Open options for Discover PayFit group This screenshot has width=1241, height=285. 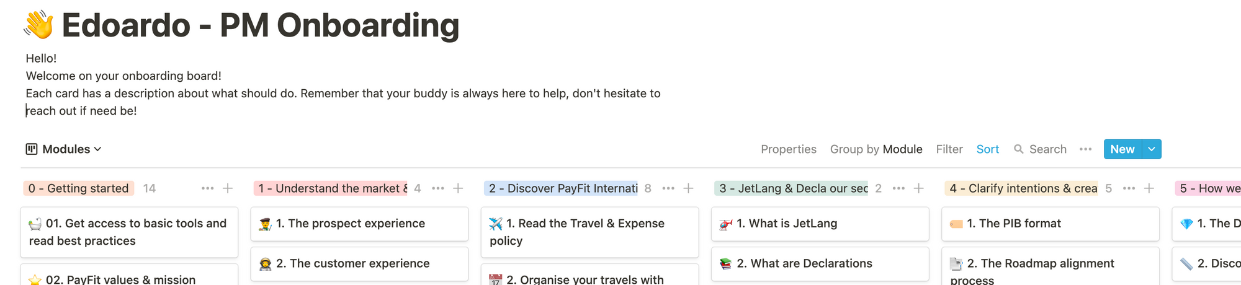pos(668,188)
